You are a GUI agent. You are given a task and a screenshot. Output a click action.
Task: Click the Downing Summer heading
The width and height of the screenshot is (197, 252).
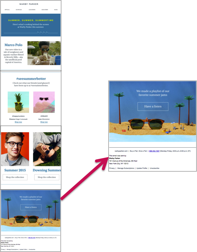47,170
